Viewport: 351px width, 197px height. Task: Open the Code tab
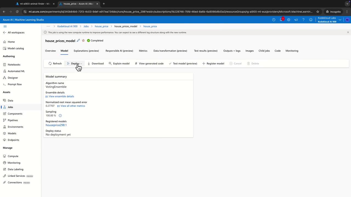pos(278,51)
